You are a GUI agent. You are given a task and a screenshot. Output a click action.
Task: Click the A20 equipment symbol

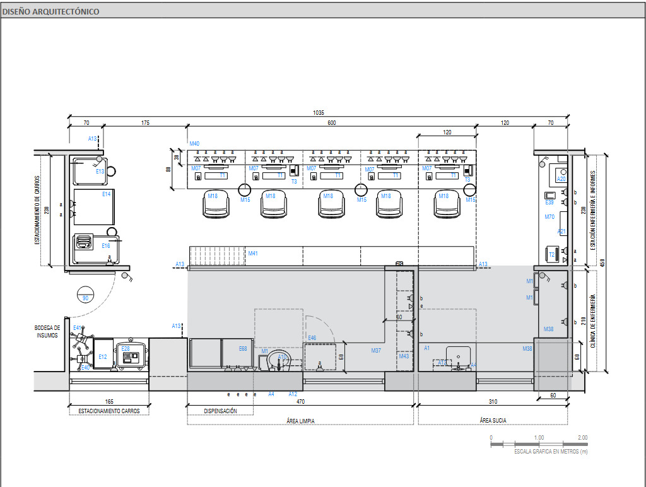[x=561, y=172]
